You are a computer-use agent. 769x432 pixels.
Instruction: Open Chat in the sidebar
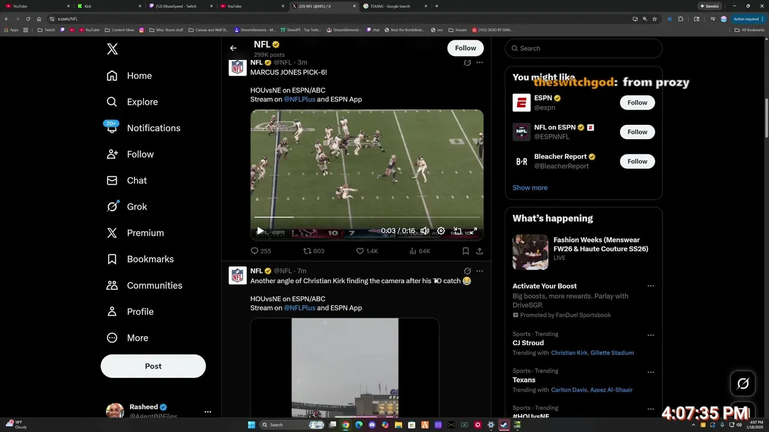(127, 181)
